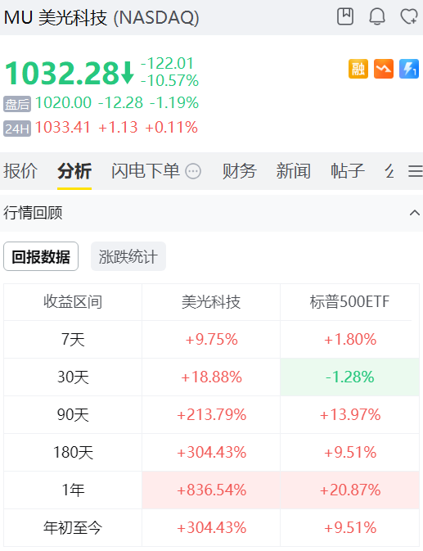The height and width of the screenshot is (551, 423).
Task: Open the 闪电下单 tab
Action: coord(146,171)
